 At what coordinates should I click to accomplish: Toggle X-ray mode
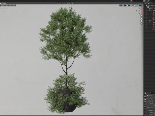tap(131, 5)
